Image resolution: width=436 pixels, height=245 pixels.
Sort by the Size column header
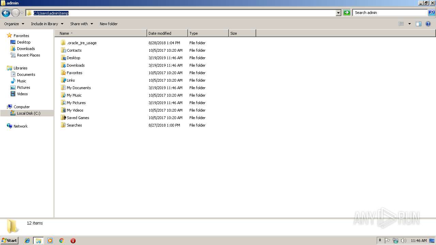pos(242,33)
